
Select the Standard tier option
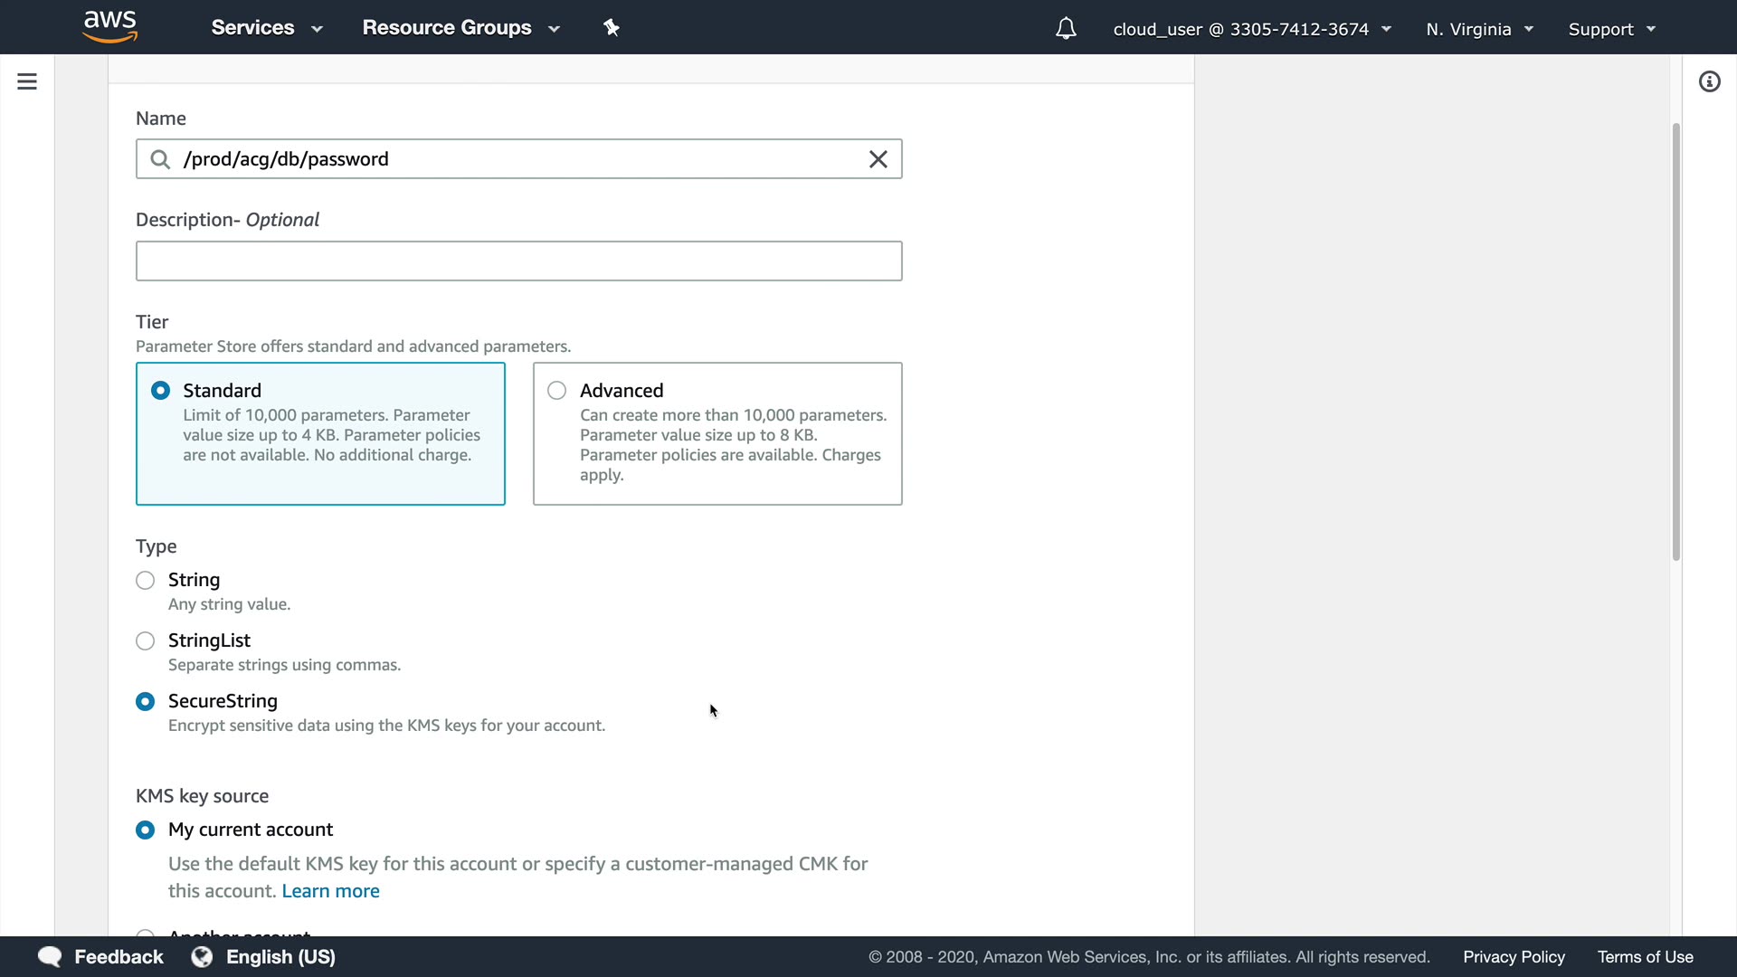[161, 390]
